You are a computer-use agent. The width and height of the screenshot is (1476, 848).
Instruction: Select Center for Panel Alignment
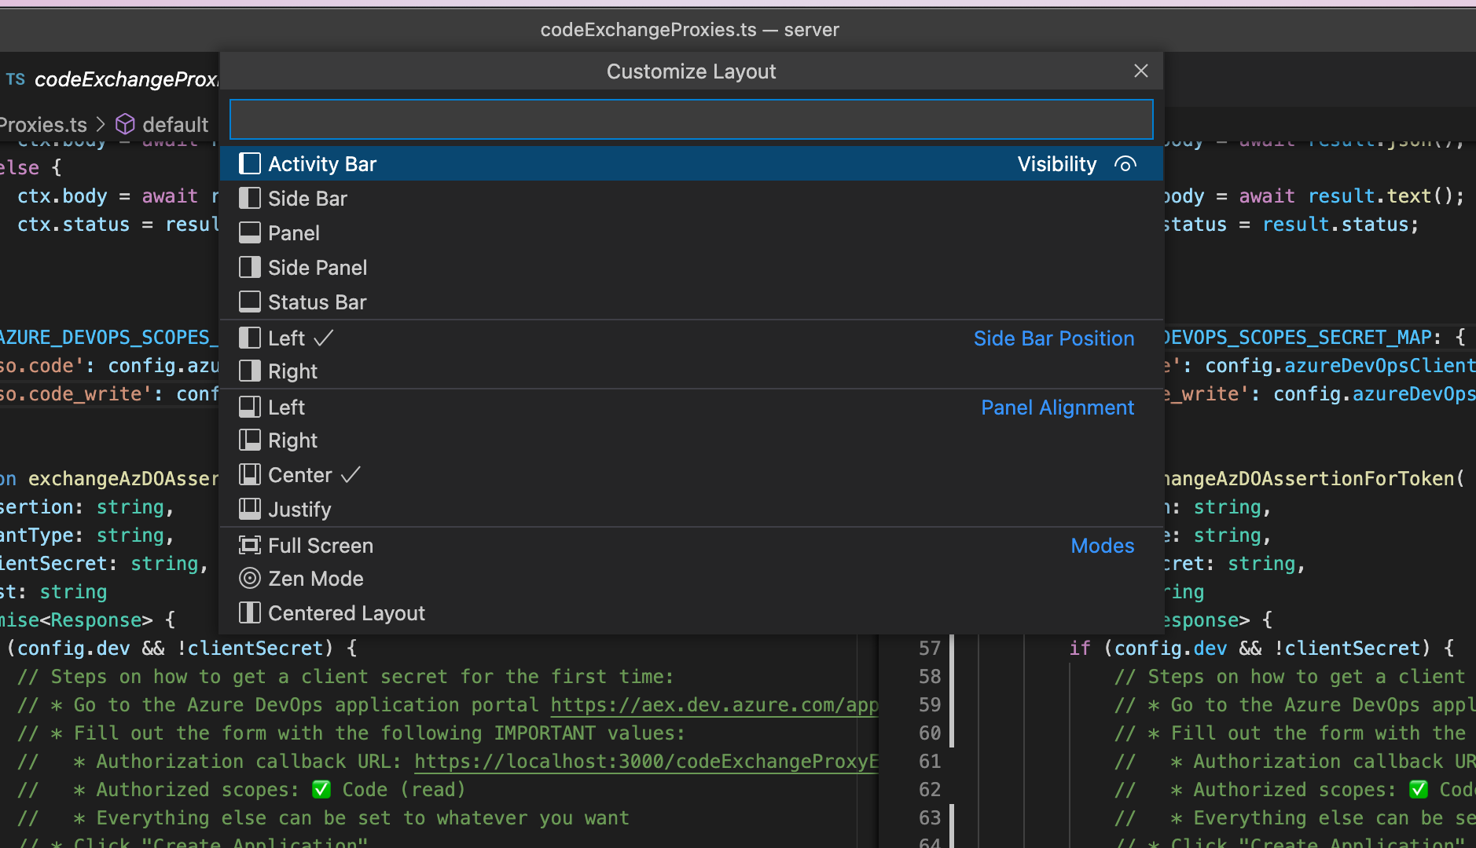300,474
